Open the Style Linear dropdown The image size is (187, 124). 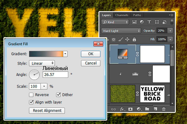(x=42, y=63)
